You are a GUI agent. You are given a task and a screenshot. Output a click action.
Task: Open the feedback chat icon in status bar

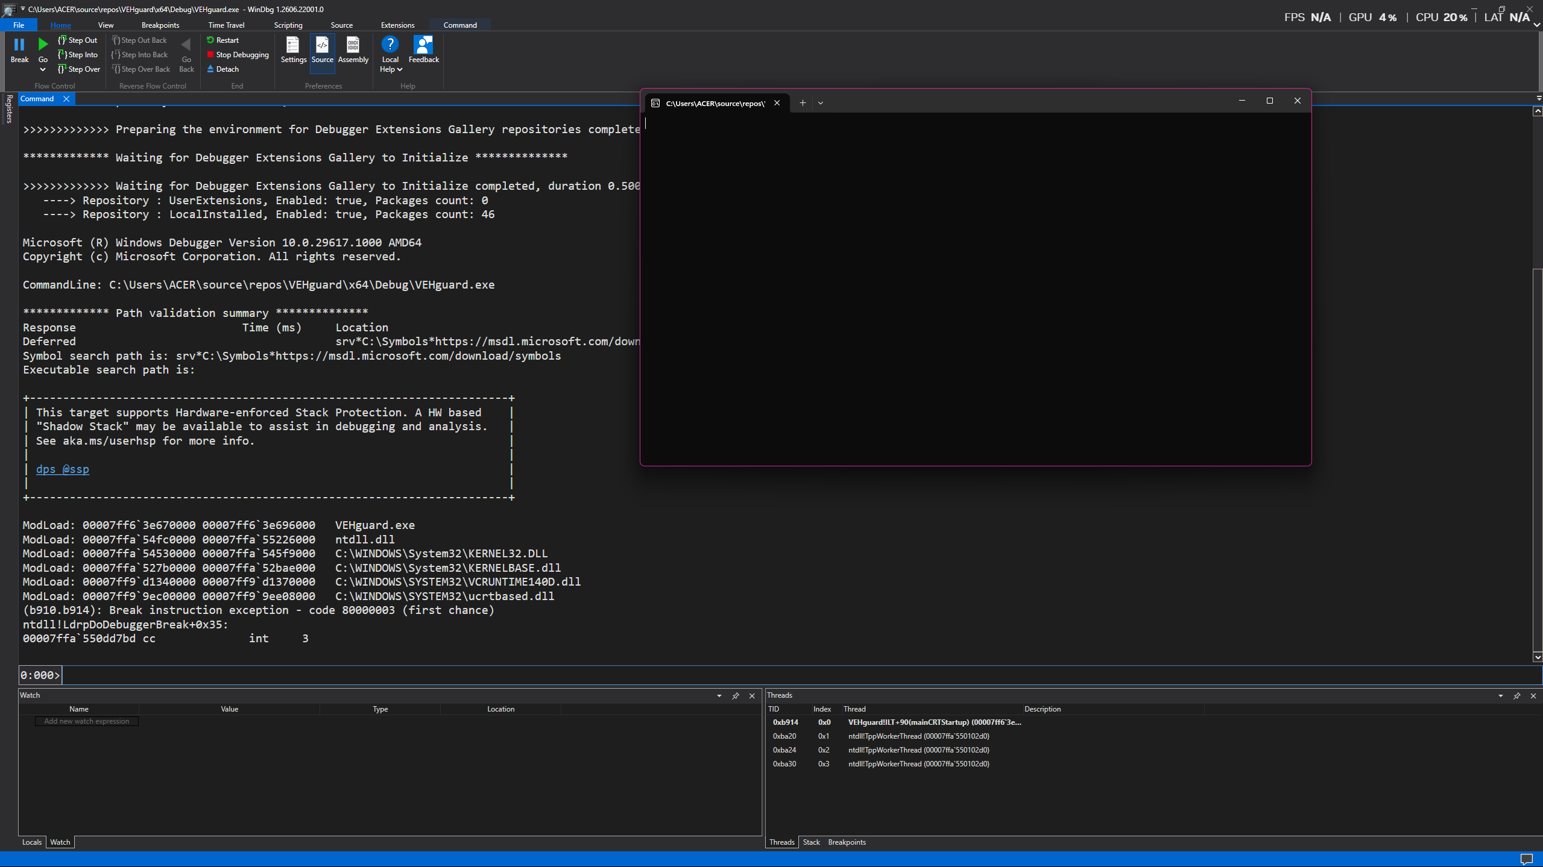(x=1527, y=859)
